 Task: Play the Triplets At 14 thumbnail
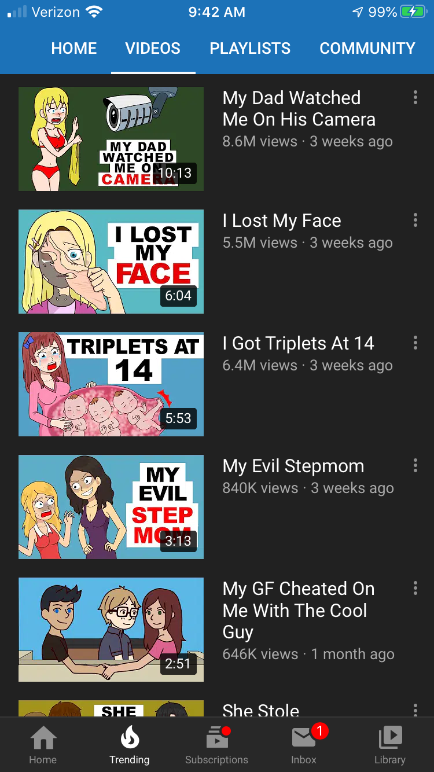point(111,384)
